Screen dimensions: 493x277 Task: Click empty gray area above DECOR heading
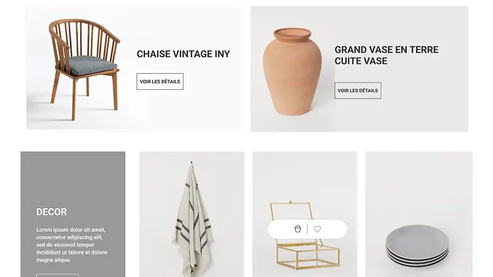(73, 179)
